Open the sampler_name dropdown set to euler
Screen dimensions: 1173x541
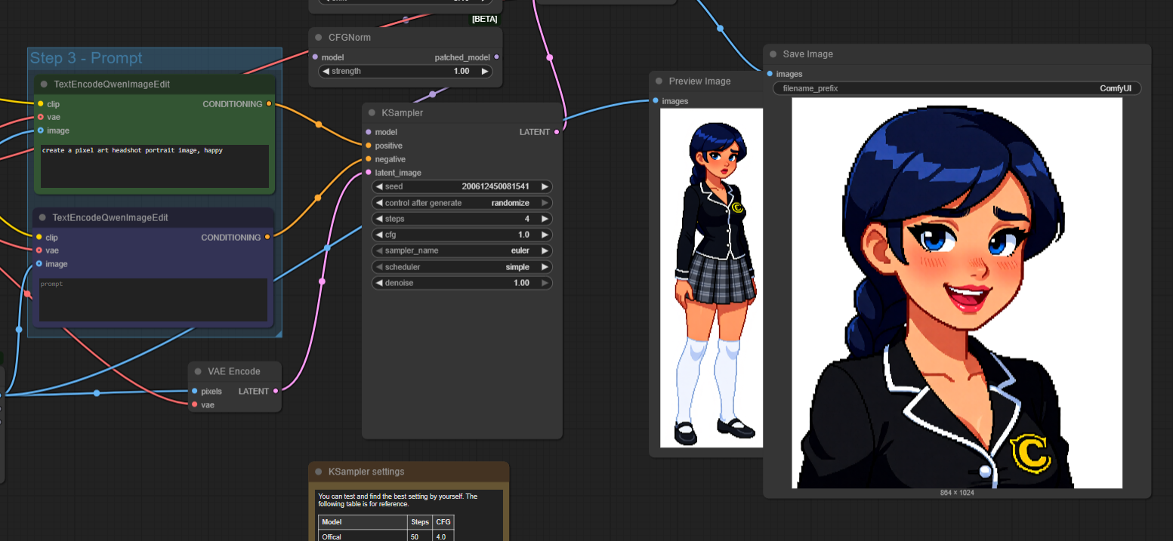click(462, 251)
